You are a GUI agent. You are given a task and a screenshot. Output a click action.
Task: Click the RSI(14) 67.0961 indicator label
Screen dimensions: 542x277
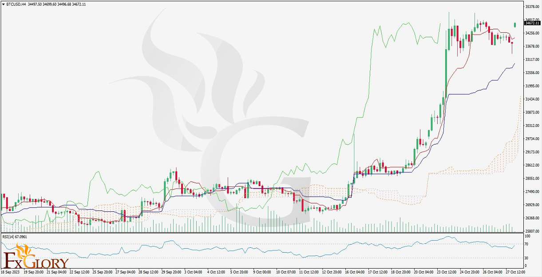[15, 237]
